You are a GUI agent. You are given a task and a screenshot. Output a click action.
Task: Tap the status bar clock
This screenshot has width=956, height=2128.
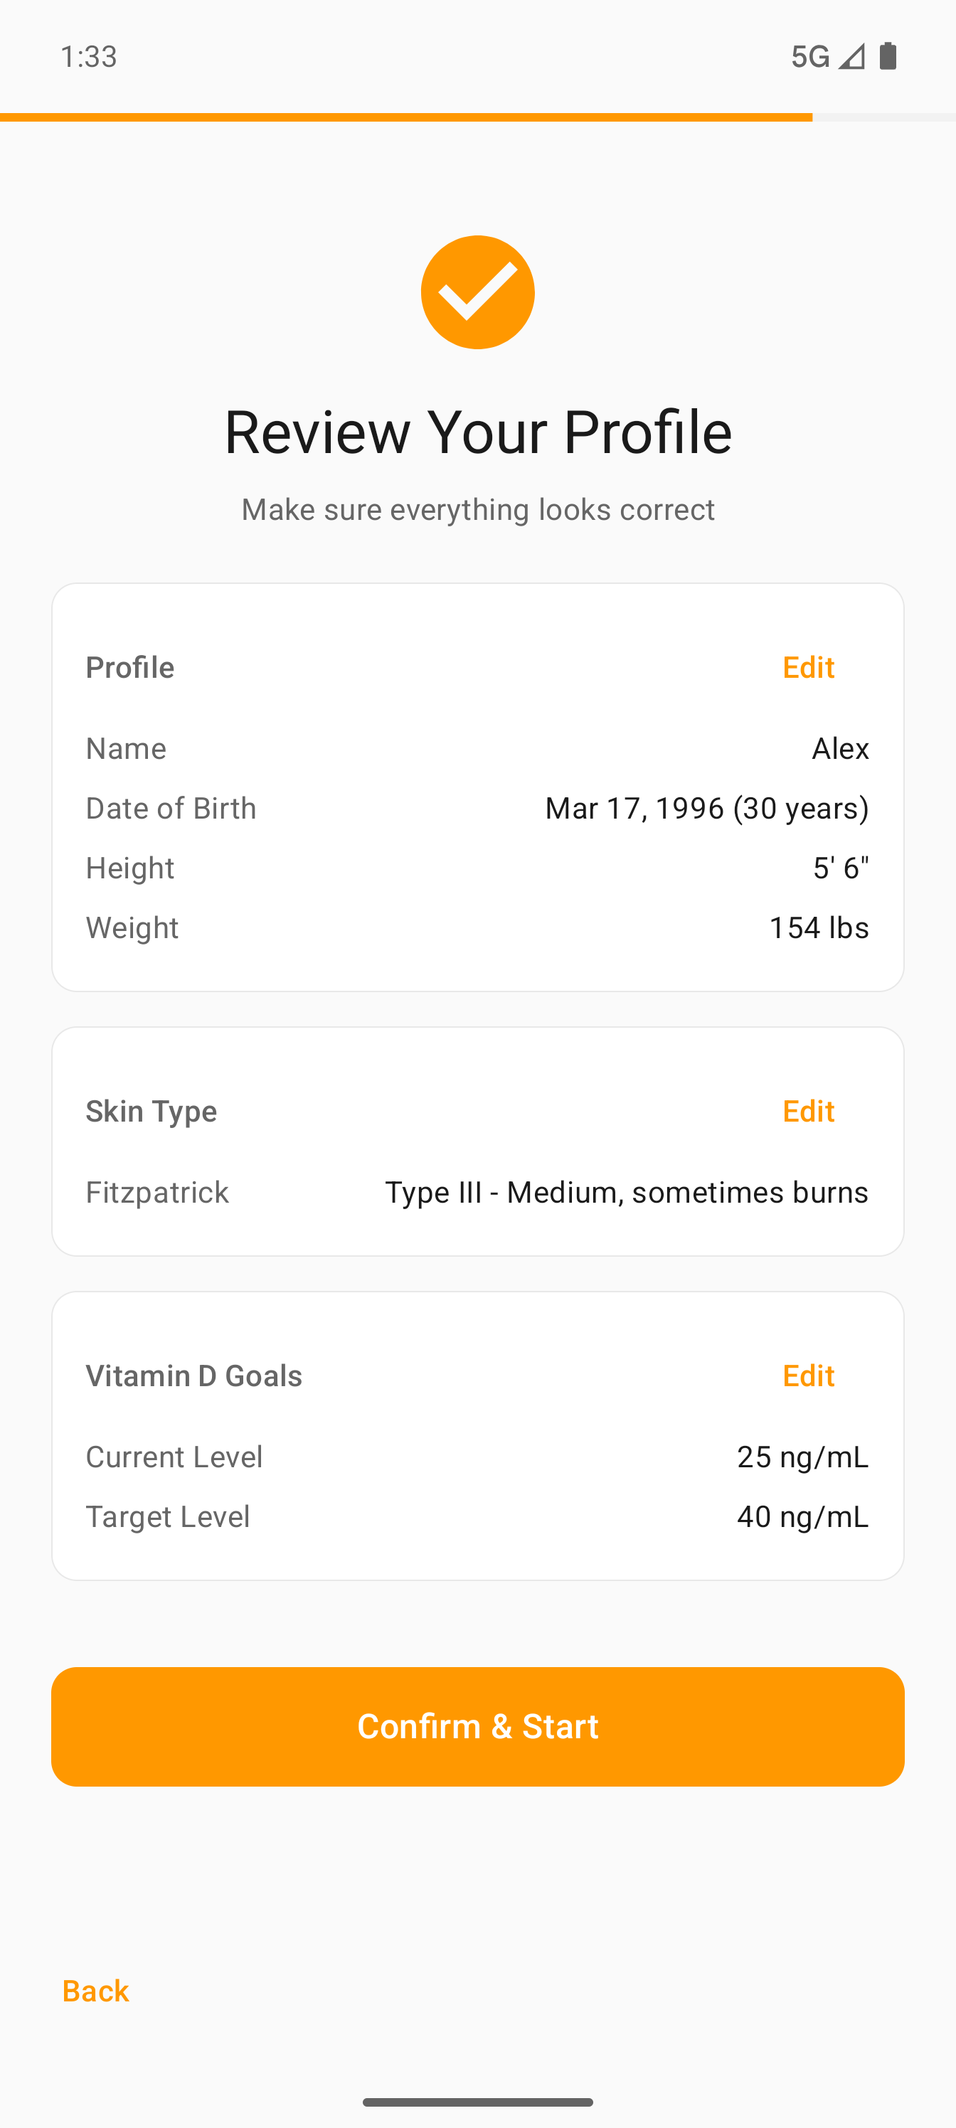(x=88, y=56)
